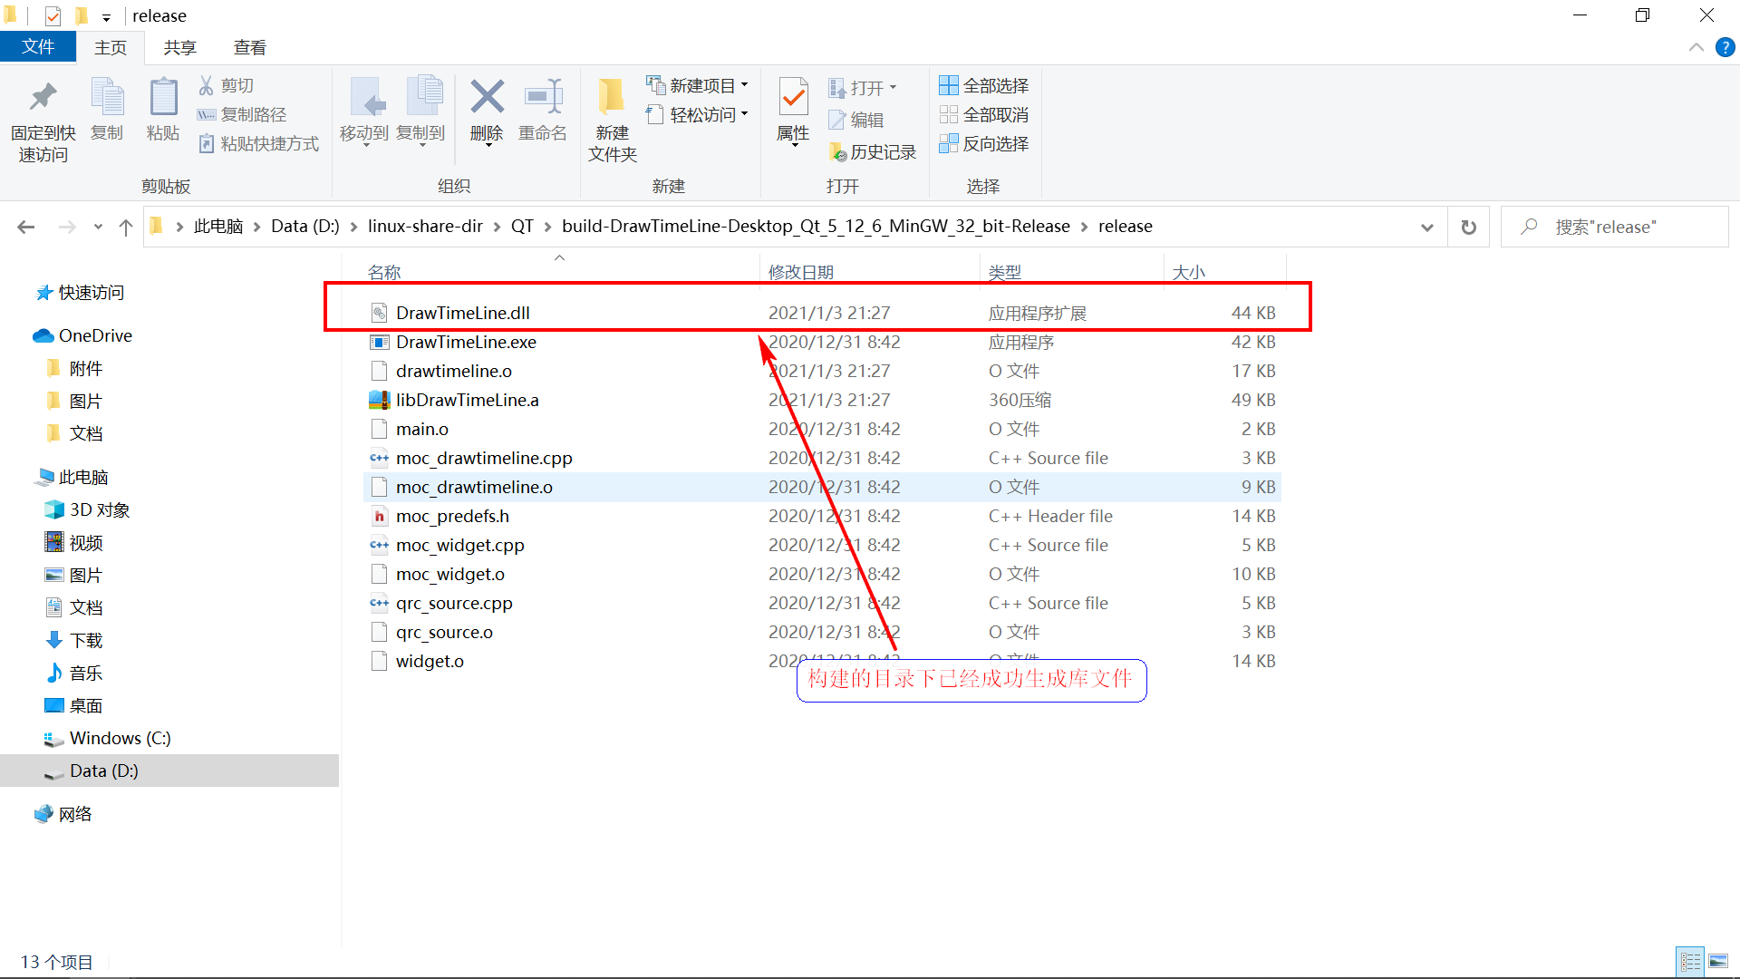Collapse the ribbon with the chevron
The image size is (1740, 979).
pos(1696,47)
